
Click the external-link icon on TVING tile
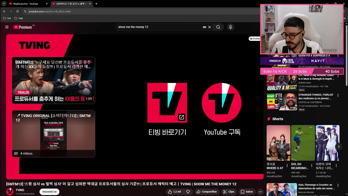[x=182, y=117]
